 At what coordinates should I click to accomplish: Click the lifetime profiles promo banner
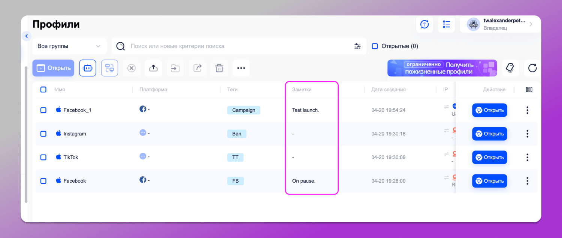(442, 68)
